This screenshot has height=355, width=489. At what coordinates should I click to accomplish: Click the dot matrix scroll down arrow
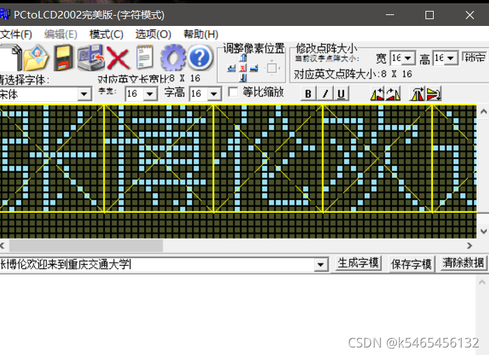pos(484,231)
